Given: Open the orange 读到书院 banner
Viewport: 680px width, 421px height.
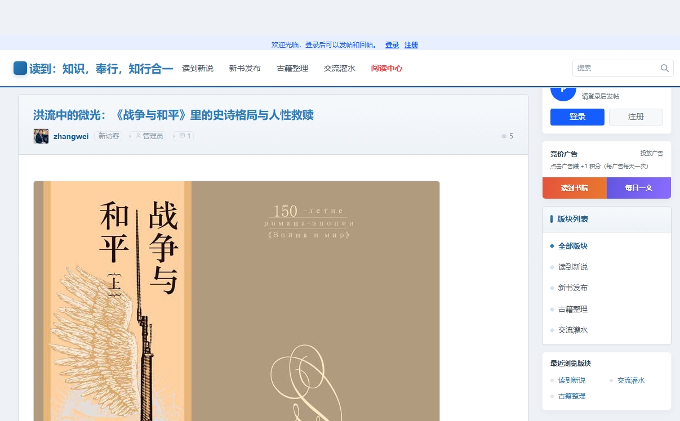Looking at the screenshot, I should click(575, 188).
